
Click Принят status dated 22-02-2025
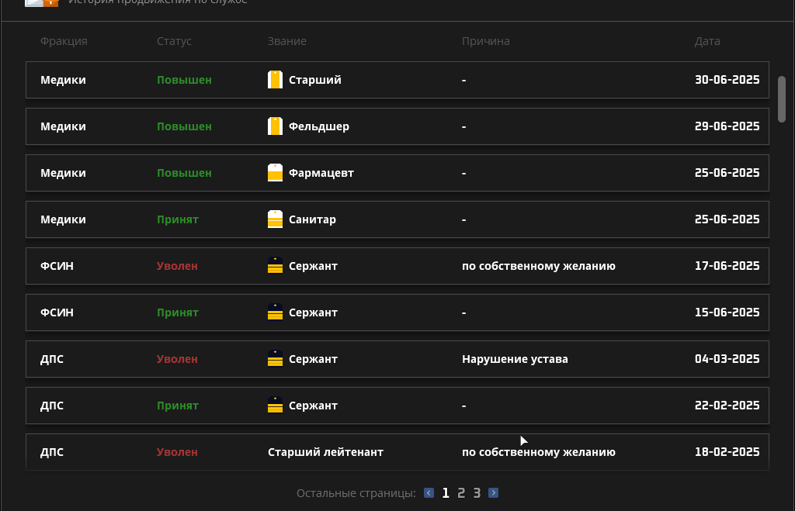click(x=178, y=406)
